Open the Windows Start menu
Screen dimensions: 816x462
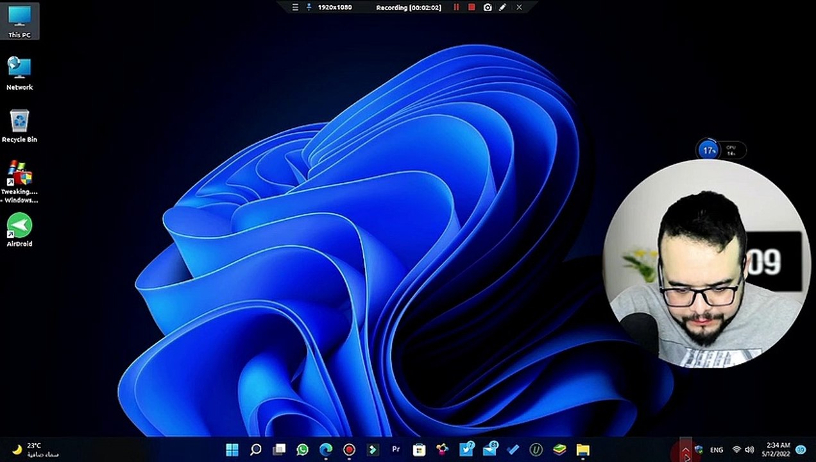click(232, 450)
